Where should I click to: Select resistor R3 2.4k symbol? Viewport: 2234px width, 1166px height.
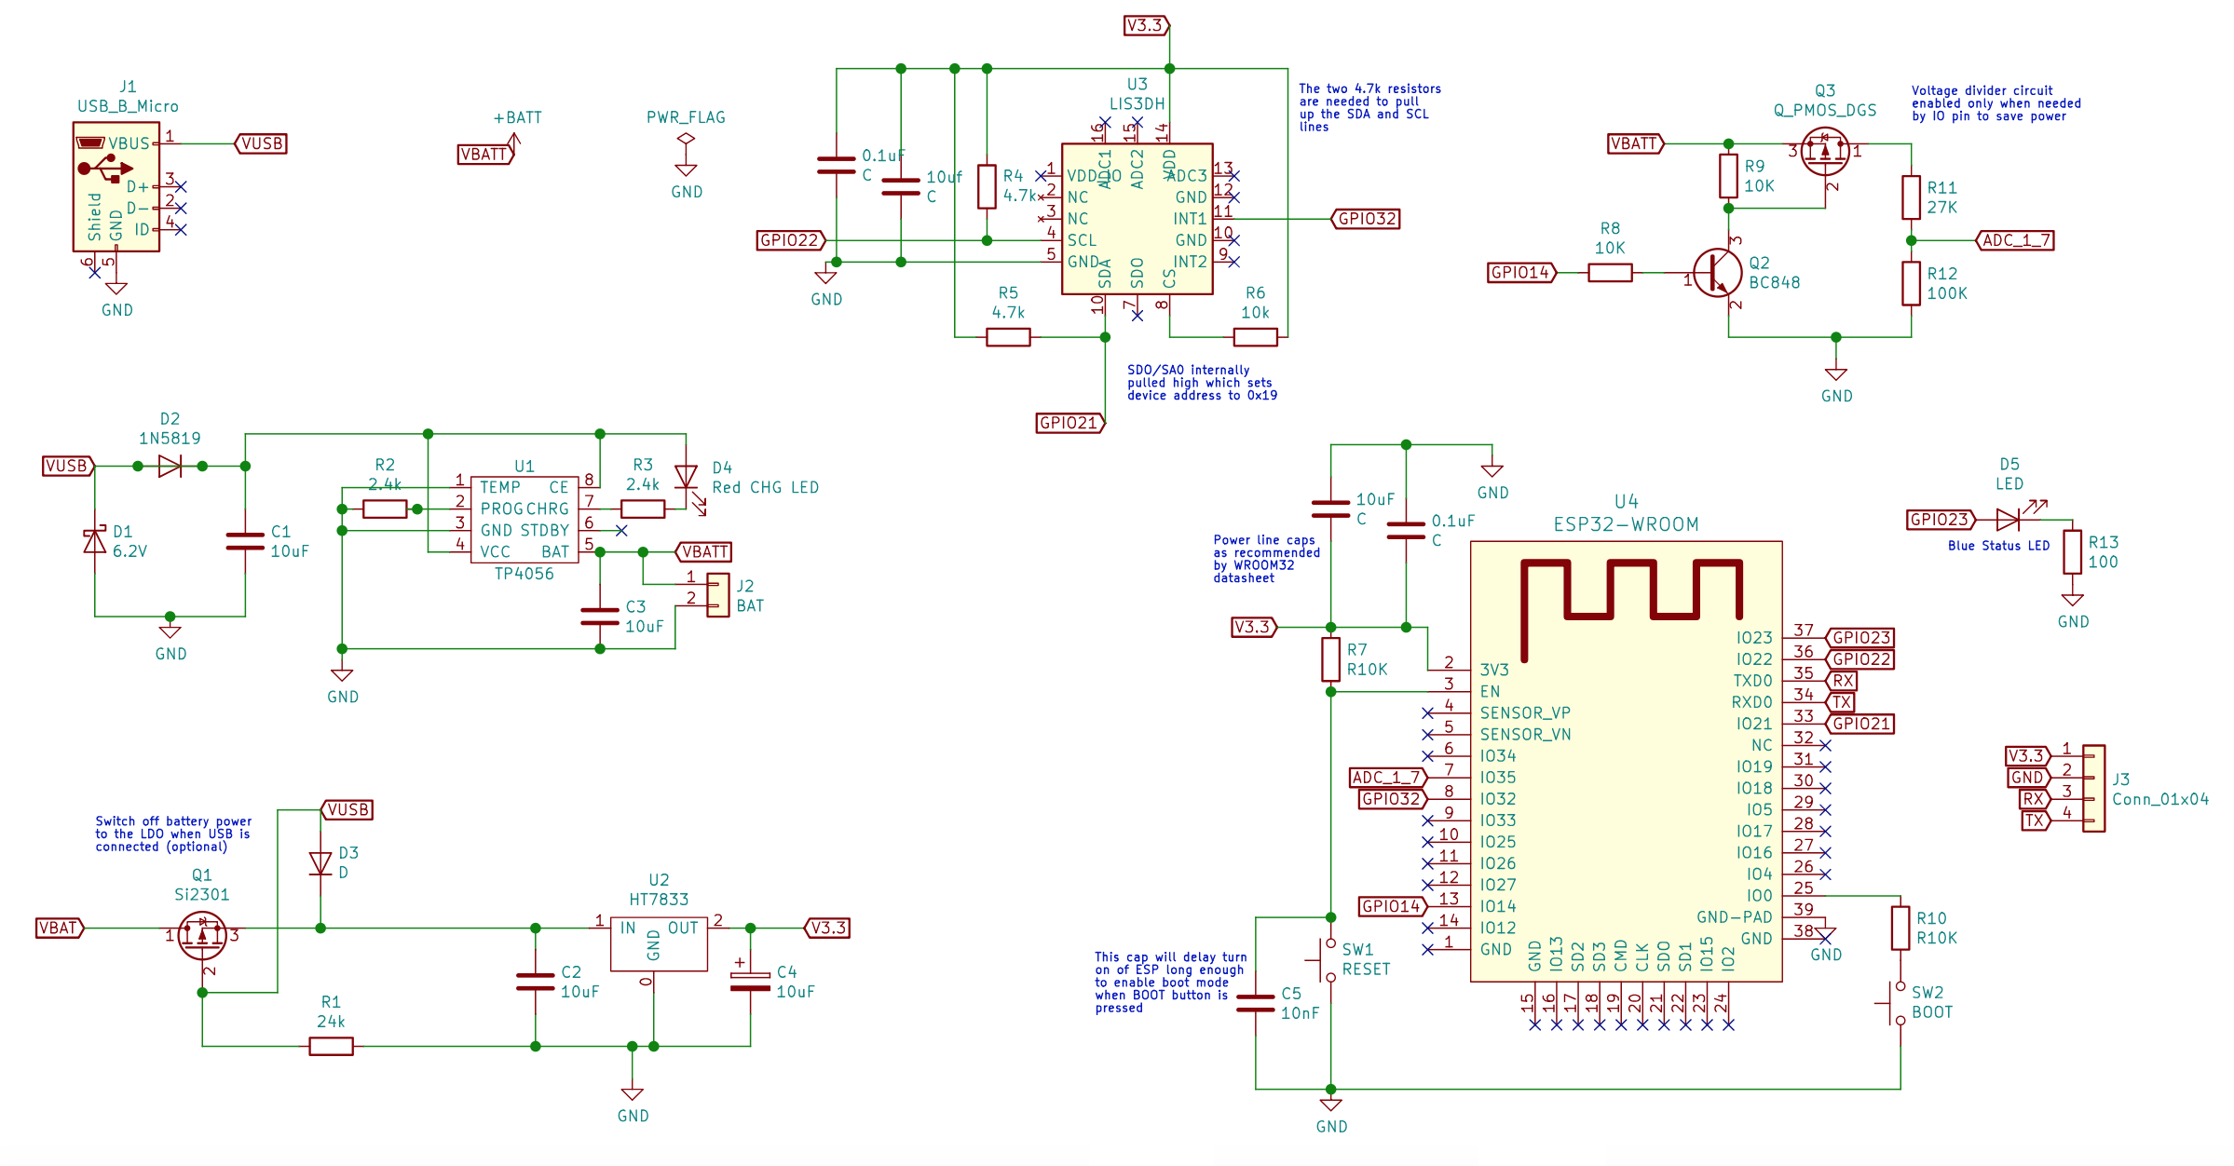click(x=643, y=508)
